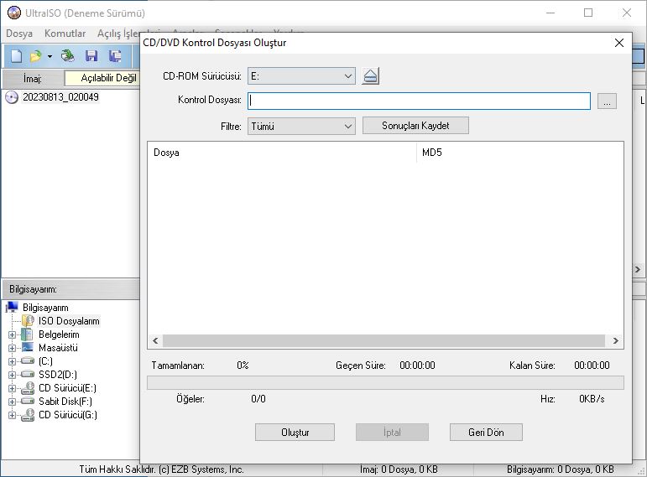Viewport: 647px width, 477px height.
Task: Click the CD Sürücü(E:) disc drive icon
Action: click(28, 388)
